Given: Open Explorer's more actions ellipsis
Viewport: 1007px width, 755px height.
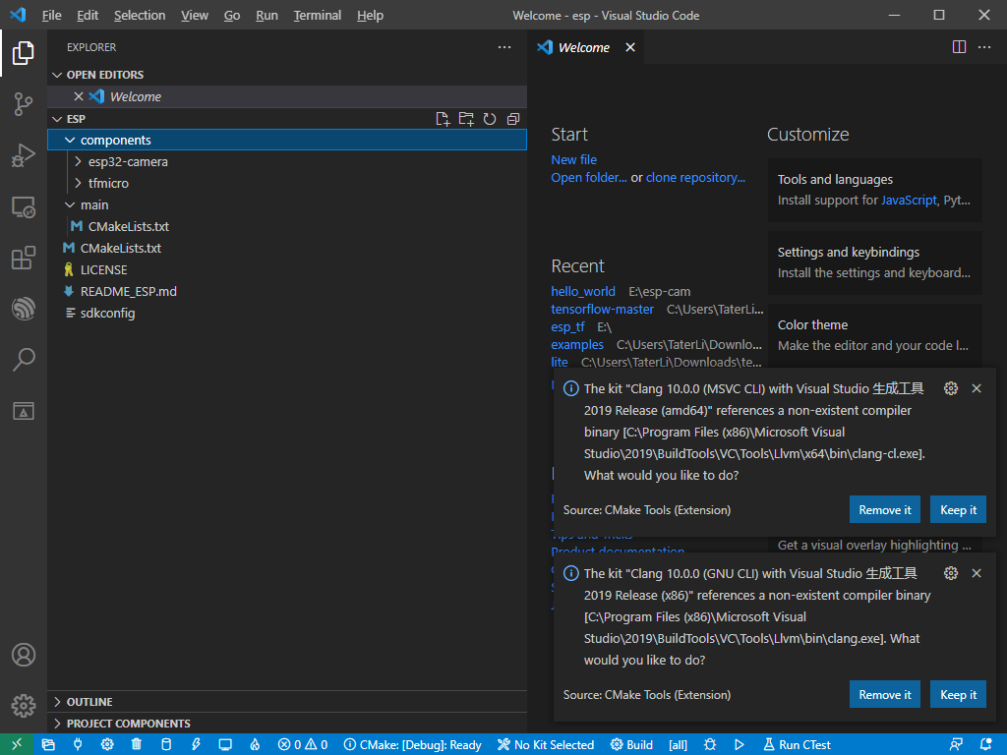Looking at the screenshot, I should click(x=504, y=47).
